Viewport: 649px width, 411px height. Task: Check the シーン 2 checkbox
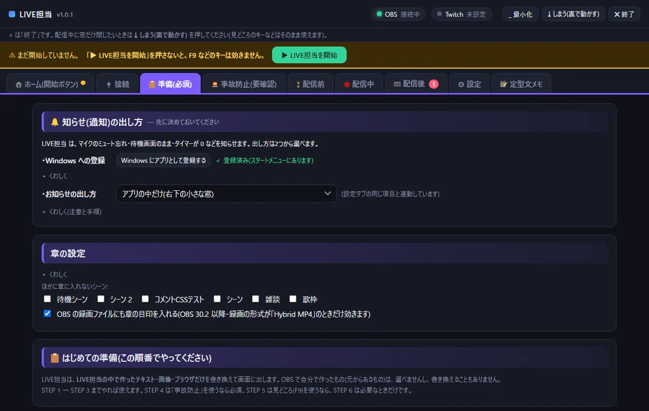coord(101,299)
